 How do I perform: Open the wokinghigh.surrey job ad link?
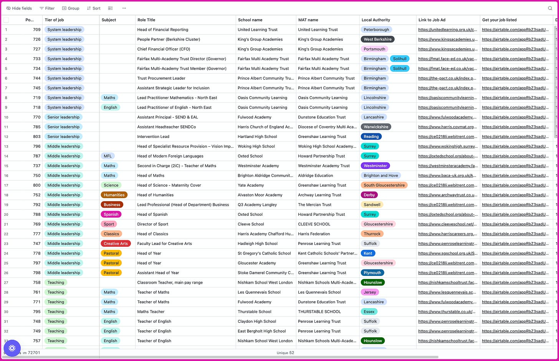coord(448,146)
